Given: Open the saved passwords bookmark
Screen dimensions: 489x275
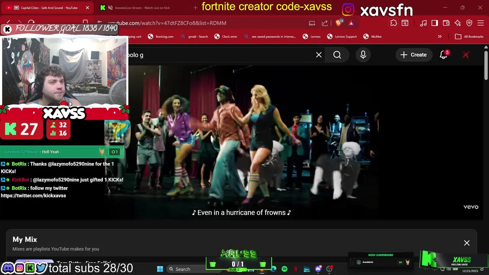Looking at the screenshot, I should [270, 37].
